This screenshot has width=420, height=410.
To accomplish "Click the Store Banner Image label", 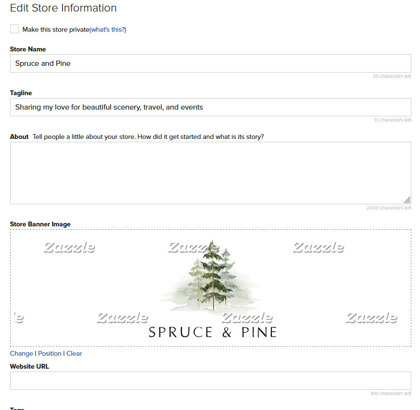I will coord(40,224).
